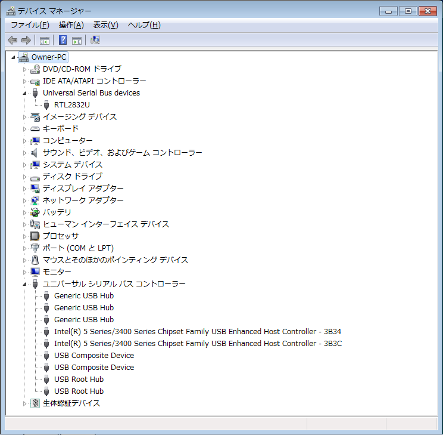Select the Owner-PC tree label
Viewport: 443px width, 435px height.
coord(49,57)
